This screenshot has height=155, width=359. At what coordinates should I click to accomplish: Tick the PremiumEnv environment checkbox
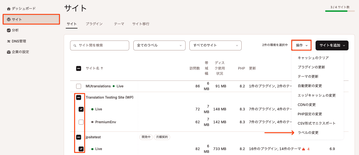tap(81, 122)
